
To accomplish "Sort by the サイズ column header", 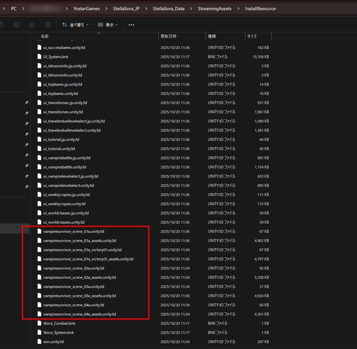I will click(252, 36).
